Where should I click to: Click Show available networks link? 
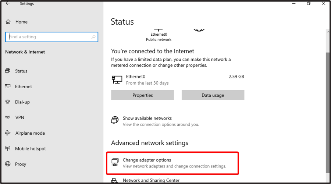[147, 118]
